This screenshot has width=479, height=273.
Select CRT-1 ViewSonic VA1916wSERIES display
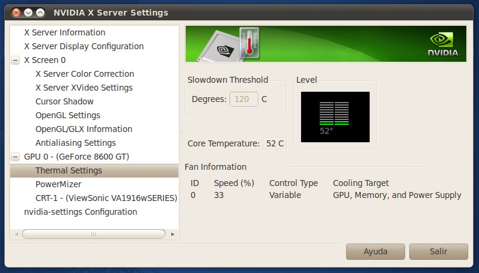(106, 198)
